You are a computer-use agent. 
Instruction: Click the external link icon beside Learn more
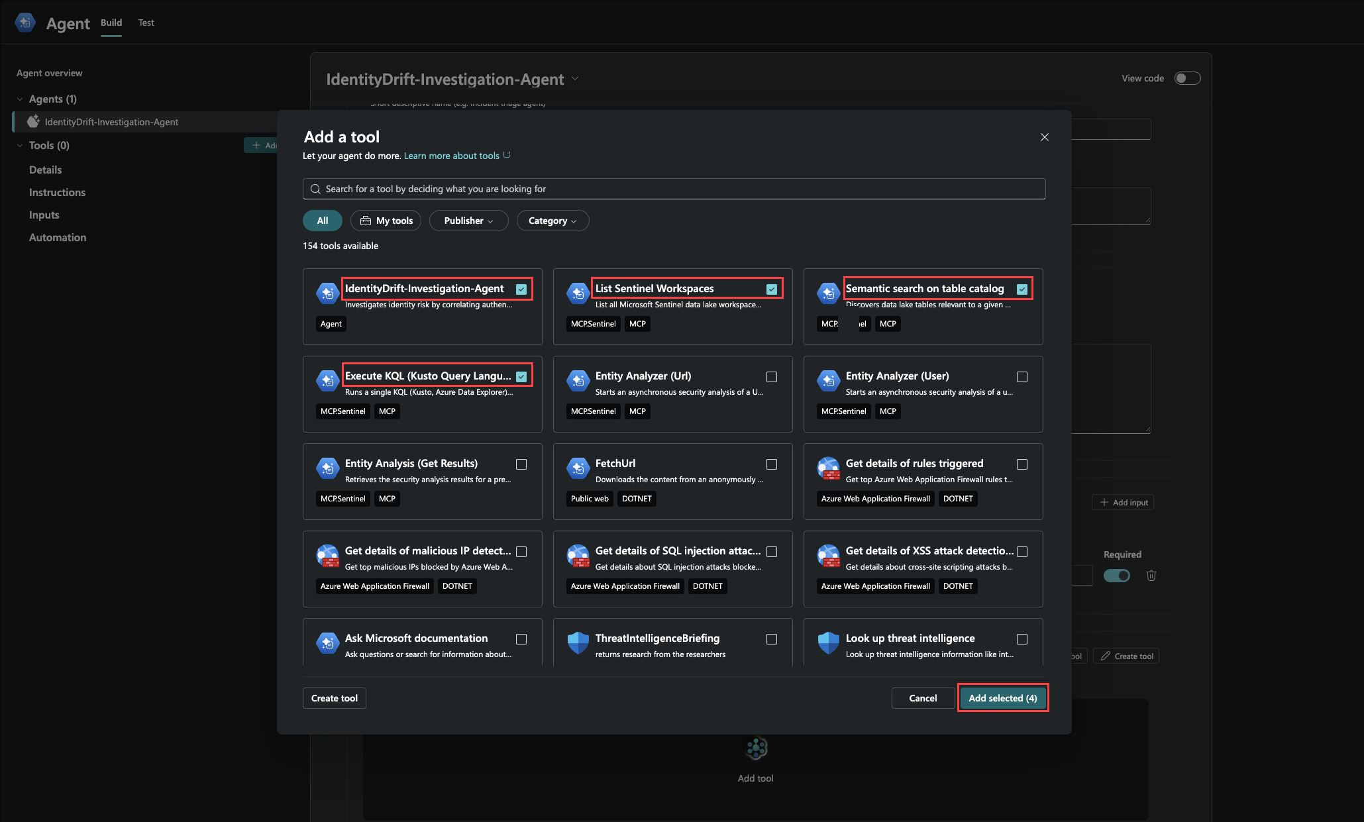click(x=507, y=155)
